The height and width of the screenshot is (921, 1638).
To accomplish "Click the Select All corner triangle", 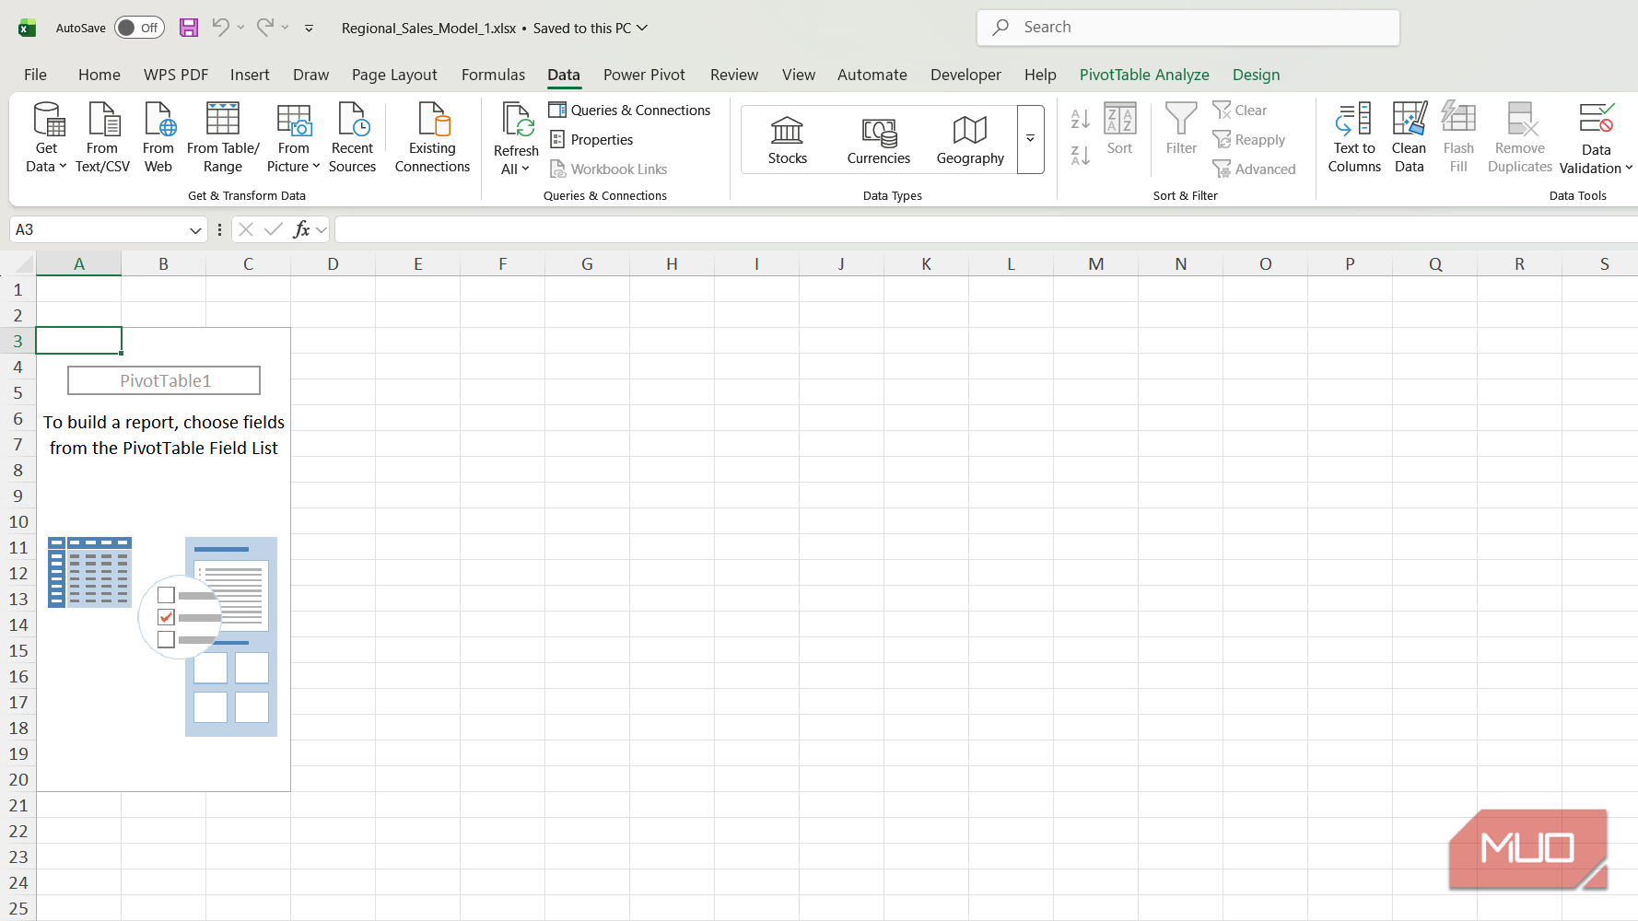I will [x=24, y=264].
